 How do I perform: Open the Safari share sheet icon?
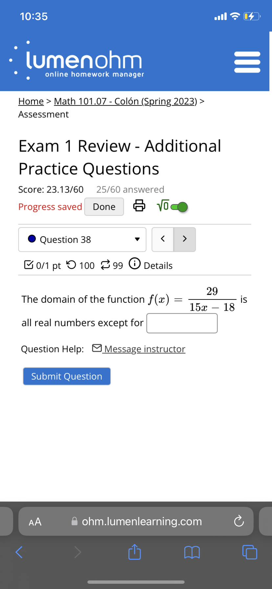click(x=134, y=552)
